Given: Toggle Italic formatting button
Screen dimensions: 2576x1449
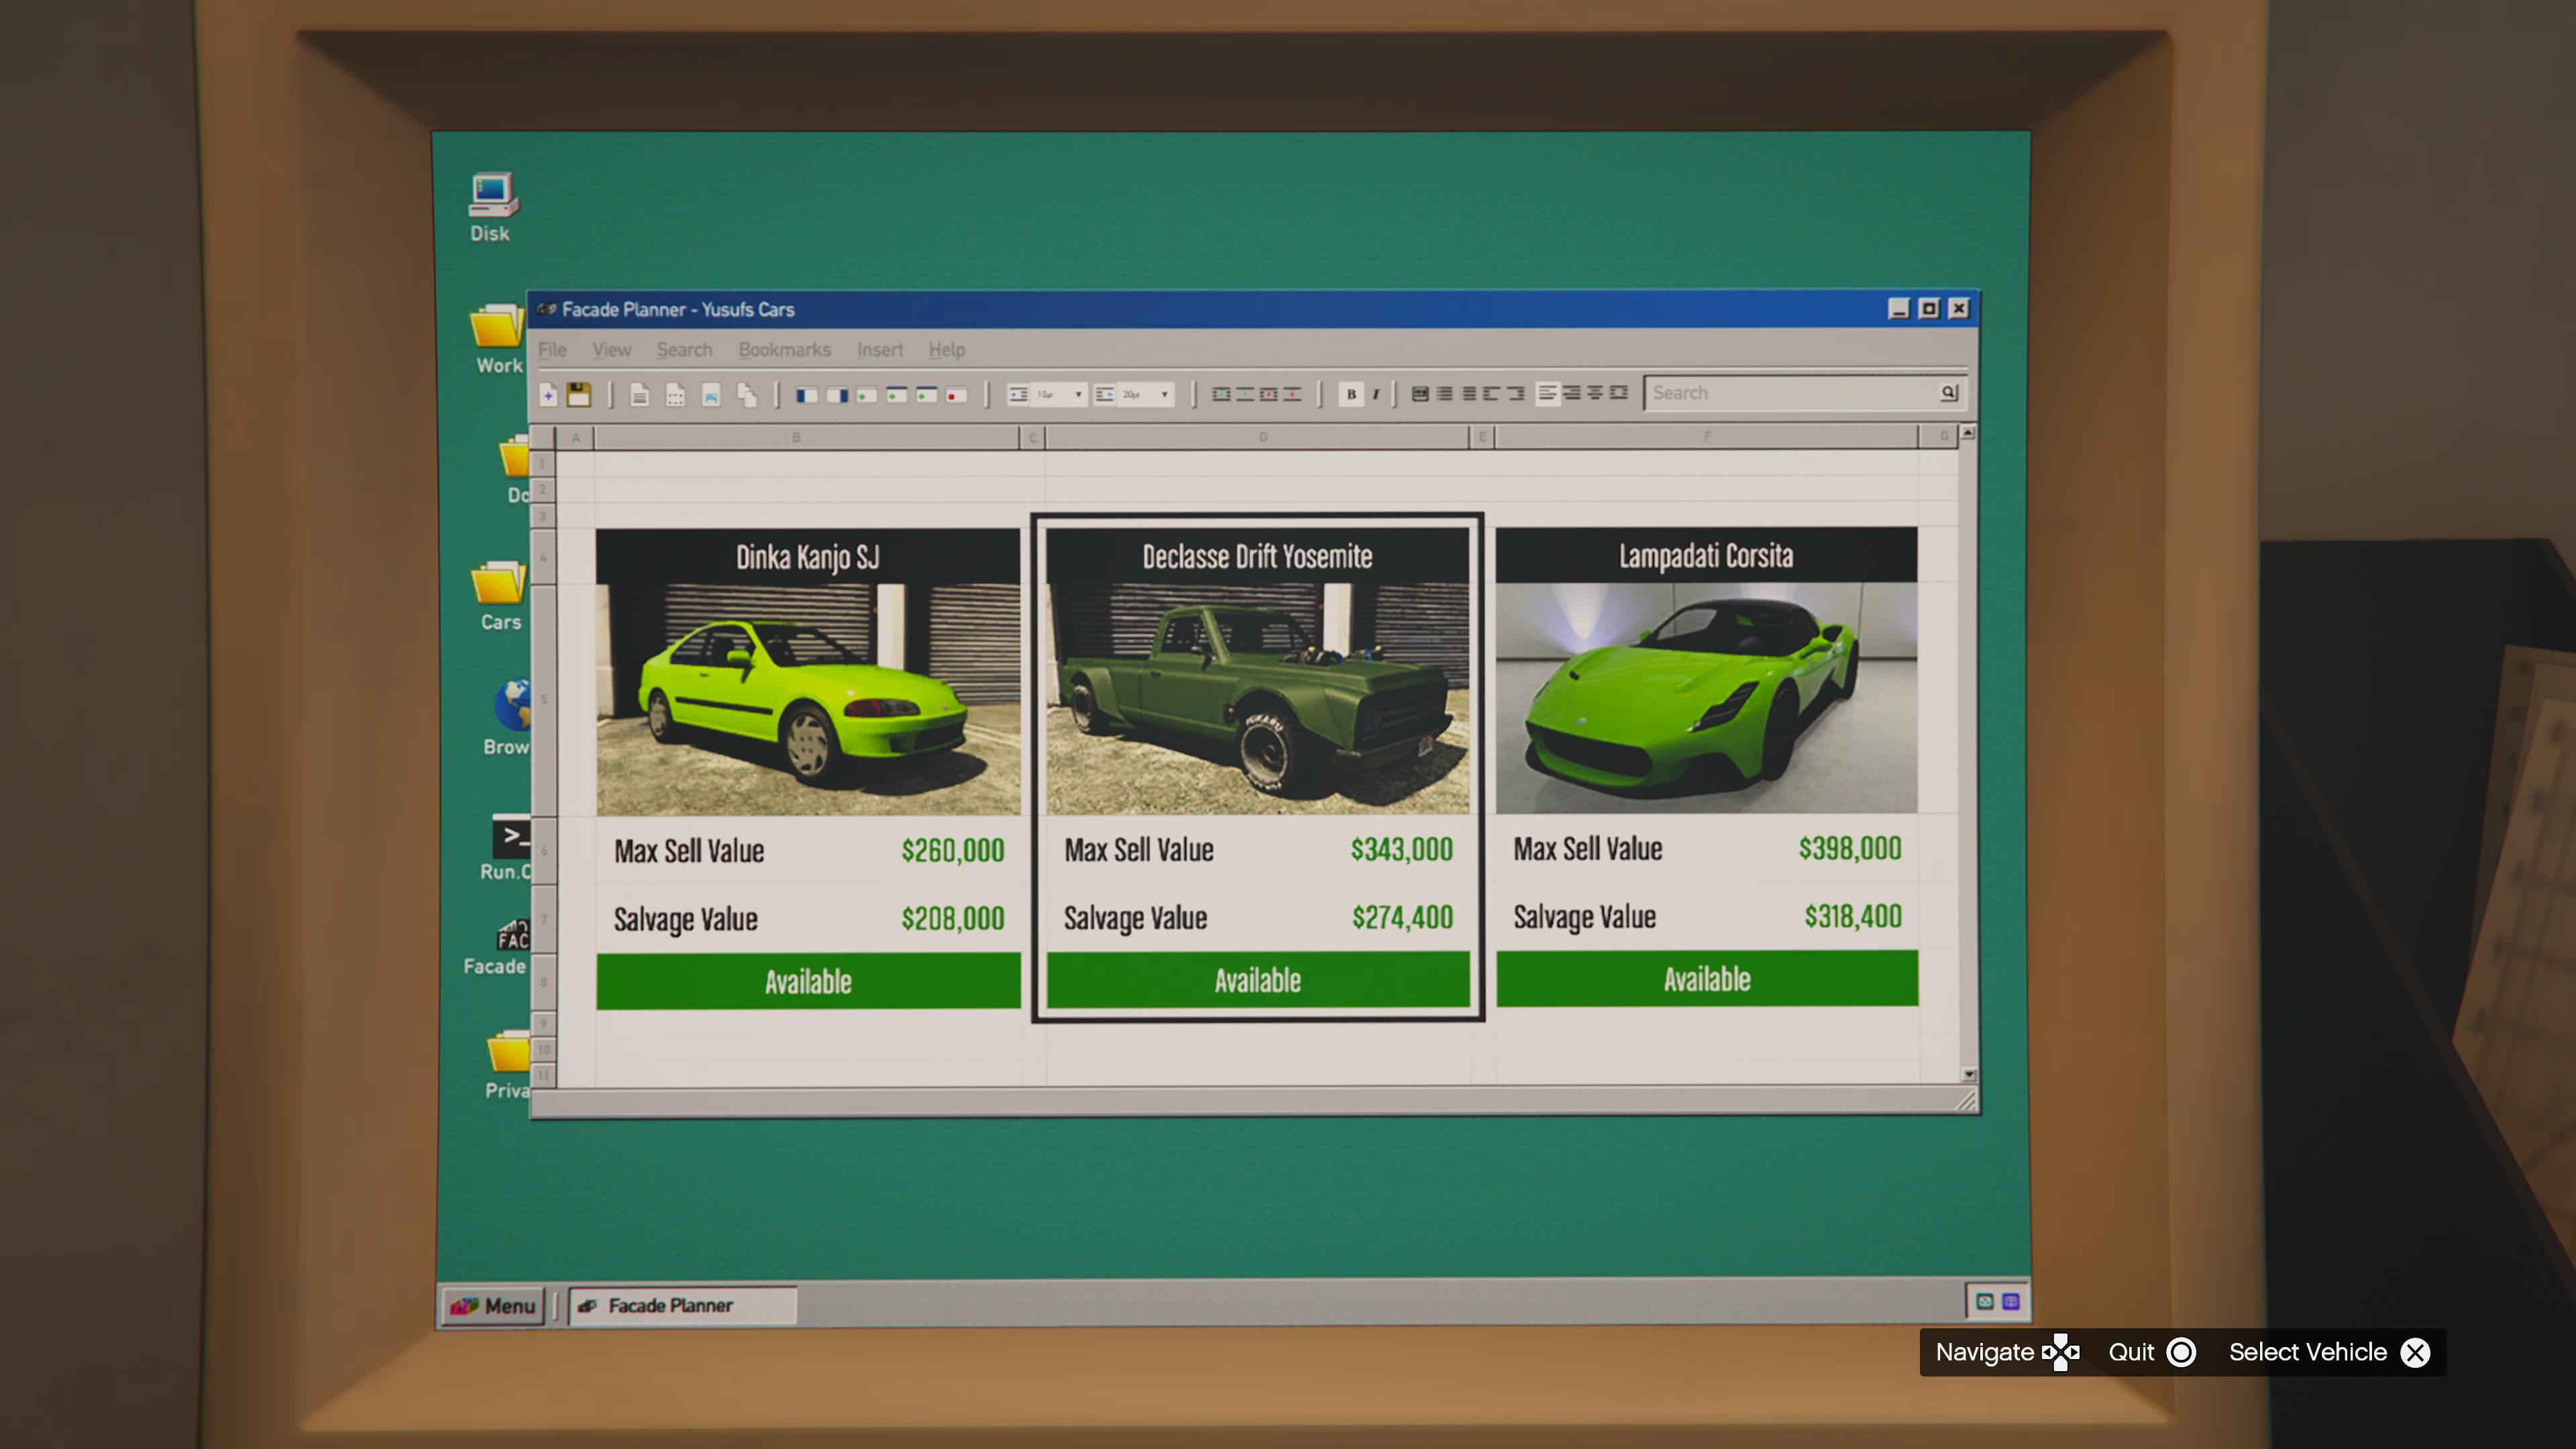Looking at the screenshot, I should point(1376,394).
